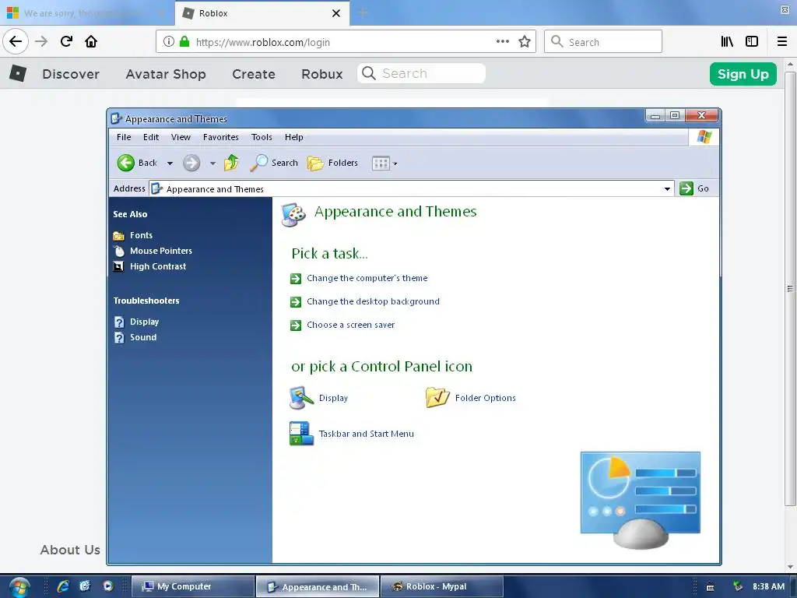
Task: Click the browser Home icon
Action: pos(91,41)
